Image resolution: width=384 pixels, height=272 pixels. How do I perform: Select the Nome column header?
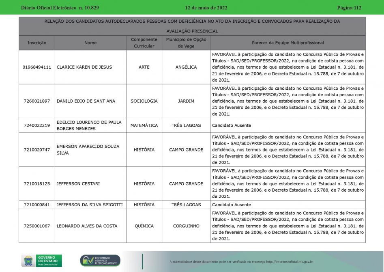point(90,43)
